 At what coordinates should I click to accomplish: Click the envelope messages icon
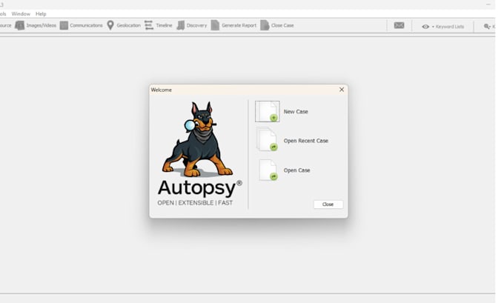tap(399, 25)
